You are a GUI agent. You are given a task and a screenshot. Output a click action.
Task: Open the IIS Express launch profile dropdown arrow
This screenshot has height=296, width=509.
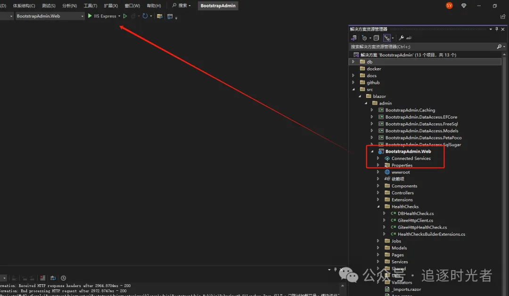click(119, 16)
